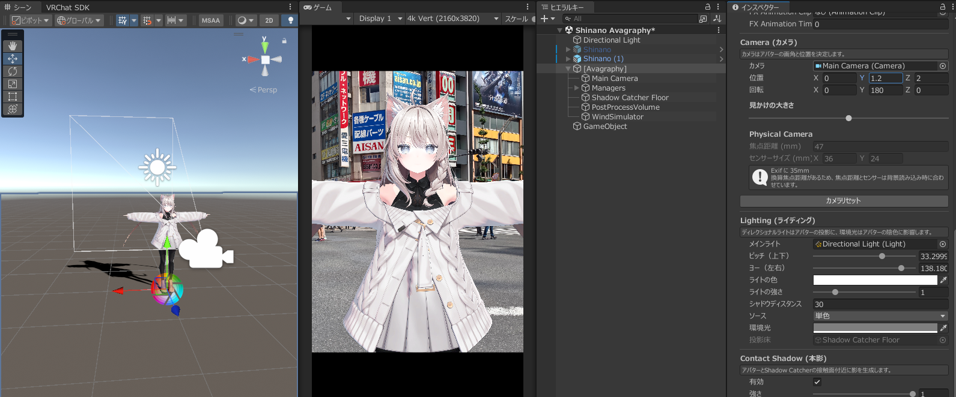Select WindSimulator in hierarchy
The image size is (956, 397).
tap(618, 117)
